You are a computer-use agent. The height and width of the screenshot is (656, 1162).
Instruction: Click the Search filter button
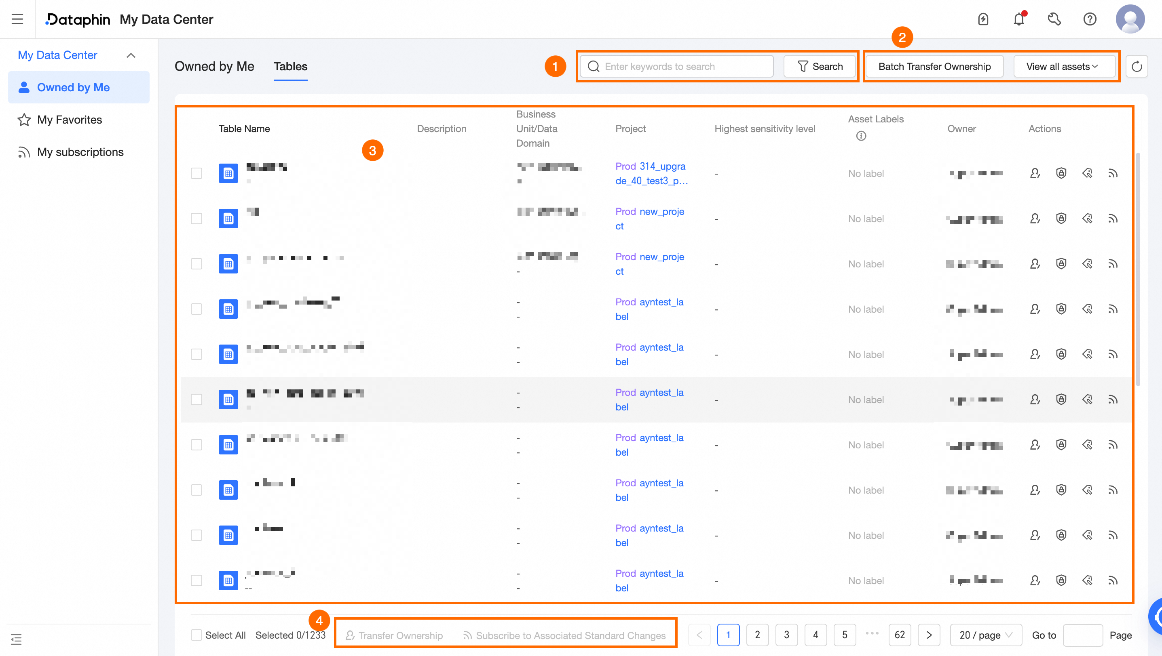(820, 67)
